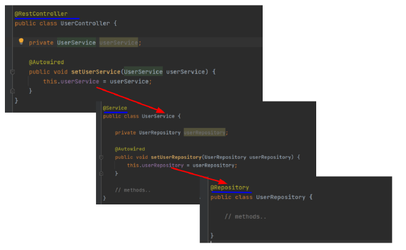The height and width of the screenshot is (250, 406).
Task: Click the setUserService method name
Action: (x=96, y=72)
